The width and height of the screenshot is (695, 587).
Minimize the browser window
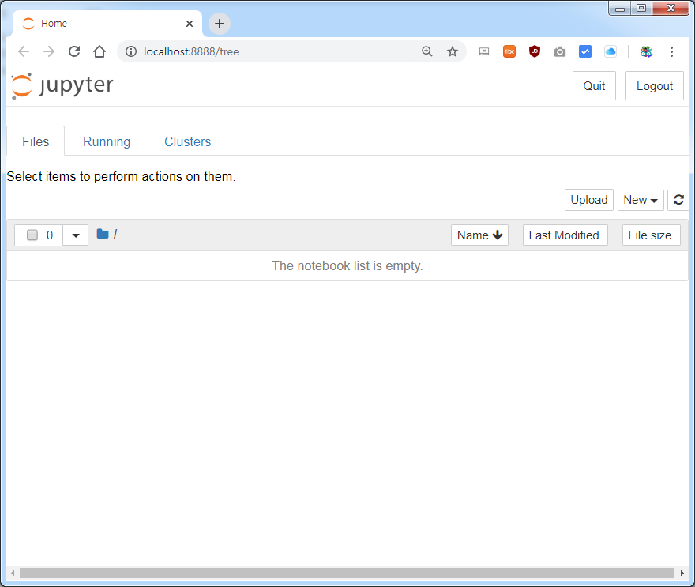click(620, 9)
